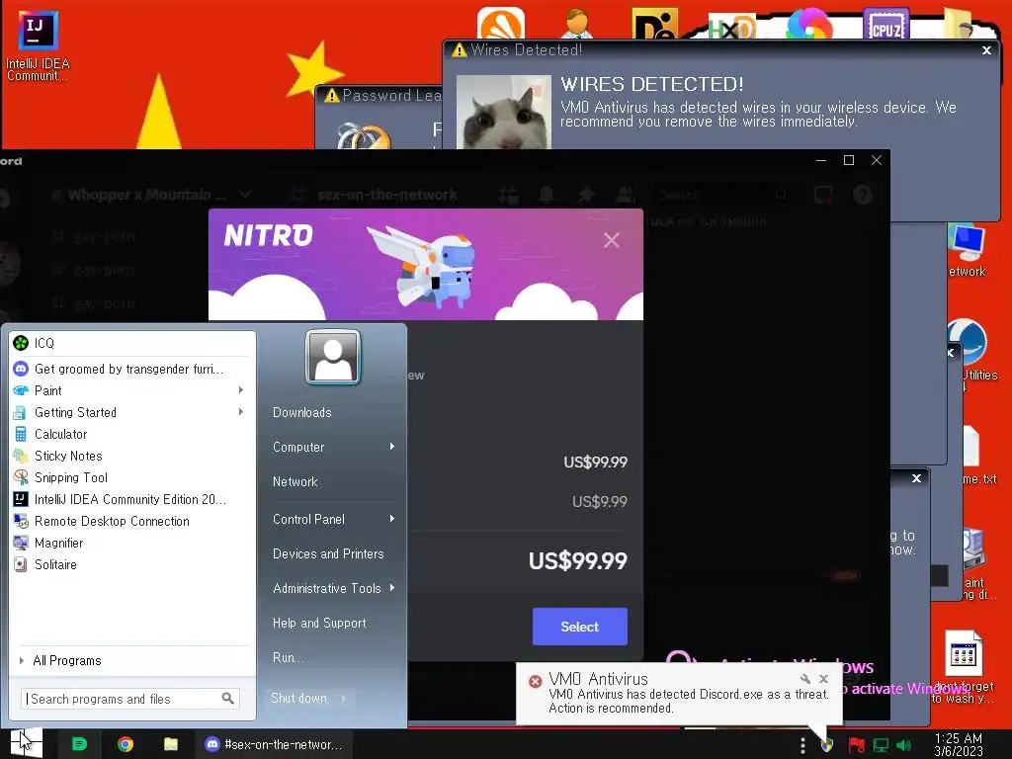Image resolution: width=1012 pixels, height=759 pixels.
Task: Click the Network desktop icon
Action: coord(967,250)
